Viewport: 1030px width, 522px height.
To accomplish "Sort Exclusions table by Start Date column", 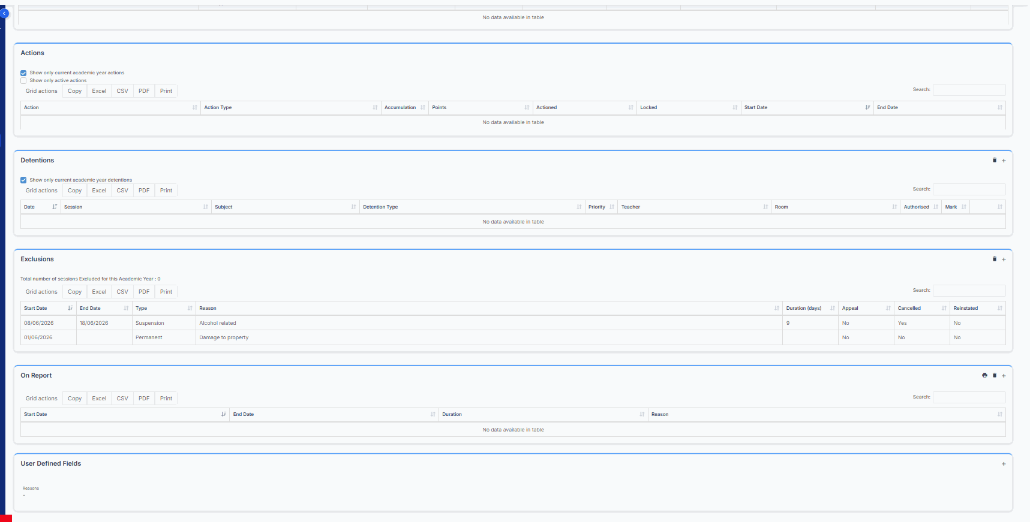I will pos(48,309).
